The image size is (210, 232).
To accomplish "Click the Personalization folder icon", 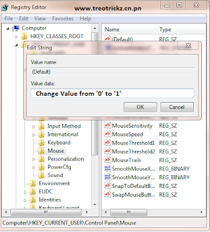I will coord(41,159).
